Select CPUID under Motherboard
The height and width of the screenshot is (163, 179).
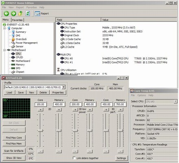[x=19, y=57]
